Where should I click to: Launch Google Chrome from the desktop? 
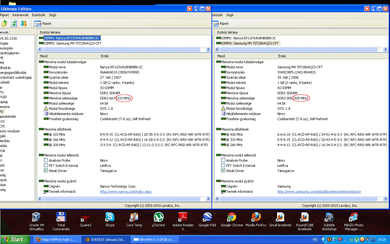click(232, 220)
